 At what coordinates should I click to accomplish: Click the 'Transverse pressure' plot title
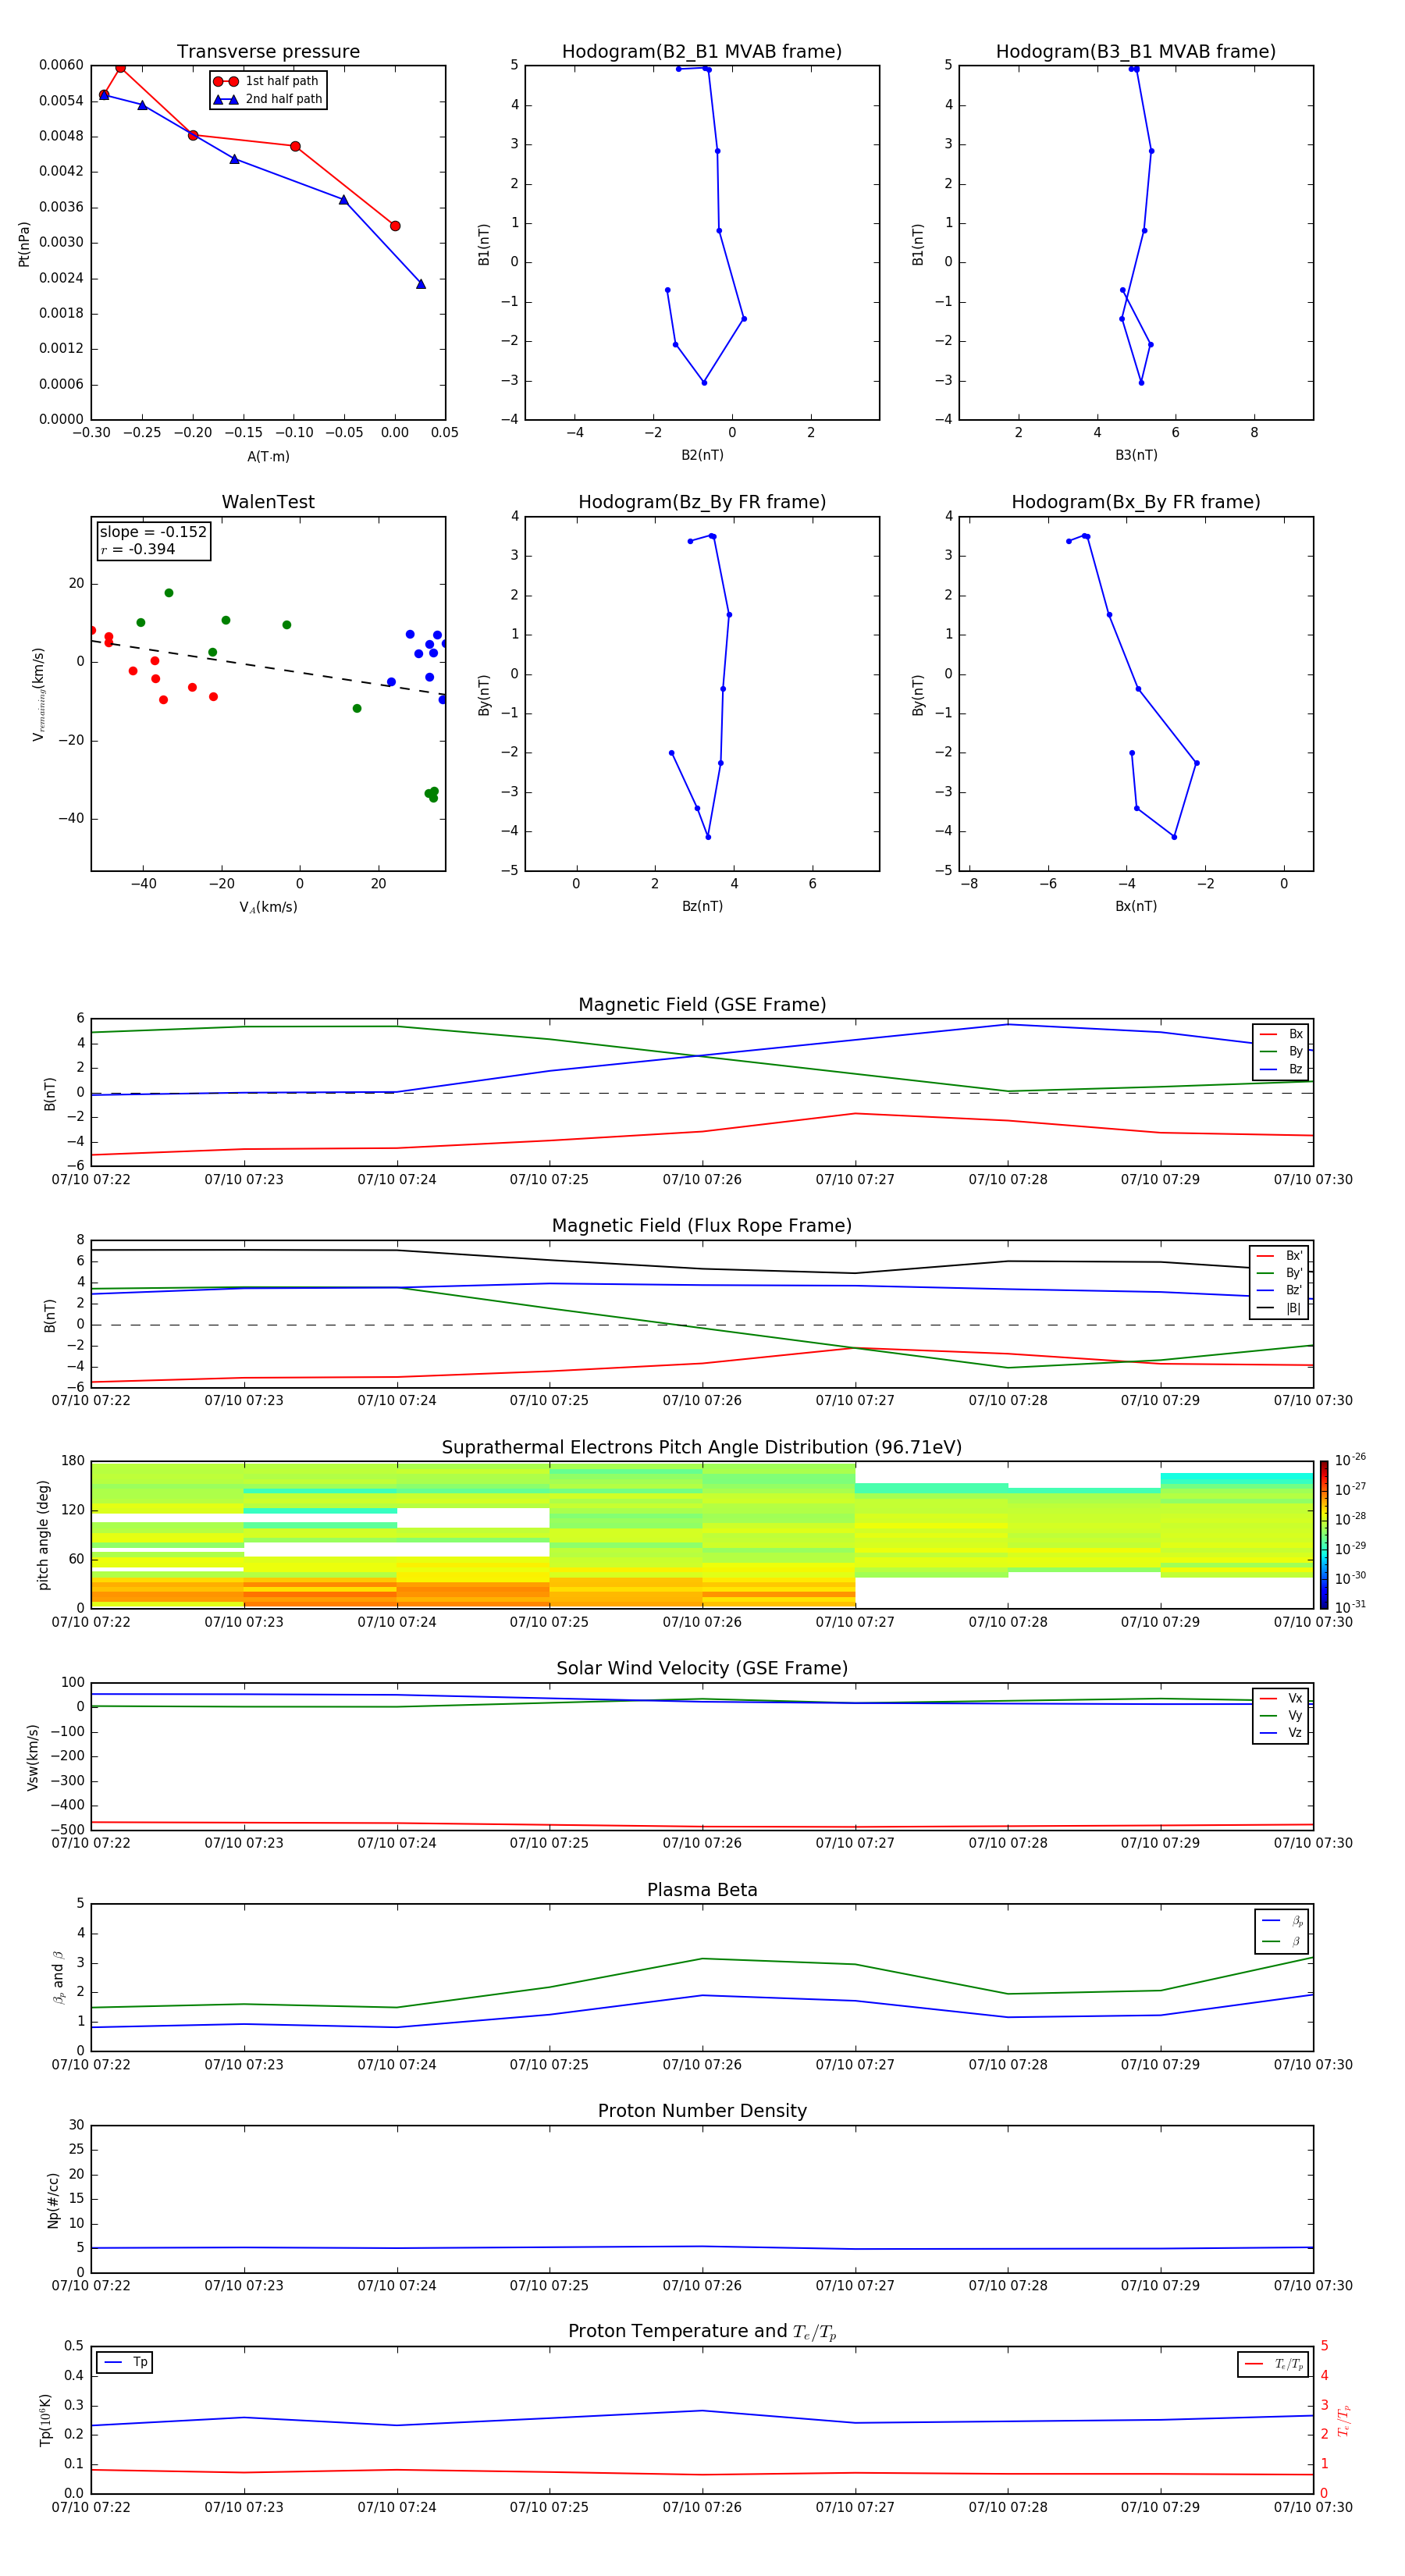(268, 52)
